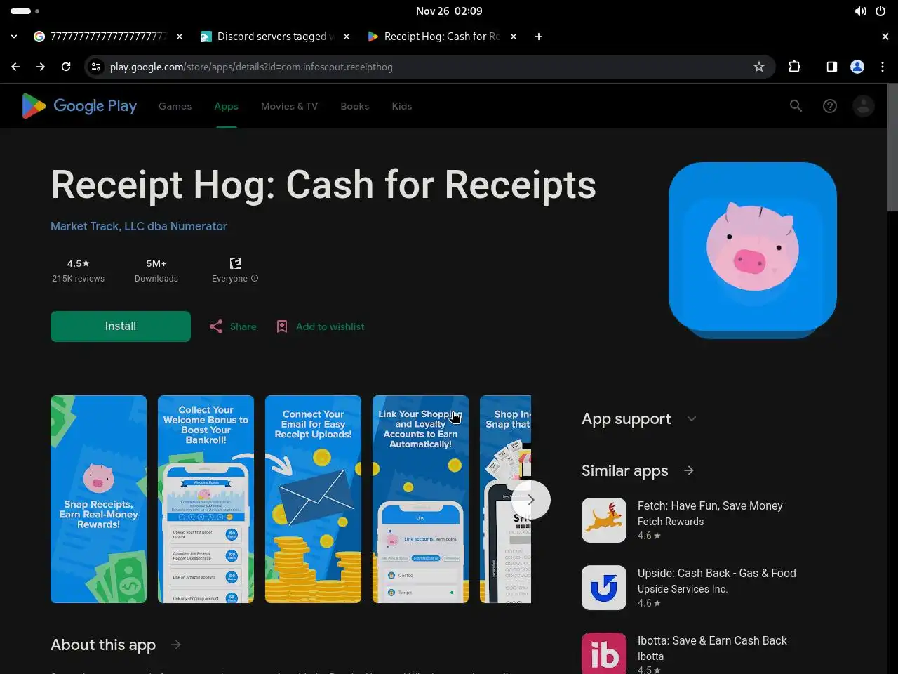Open the browser profile icon
898x674 pixels.
tap(857, 67)
